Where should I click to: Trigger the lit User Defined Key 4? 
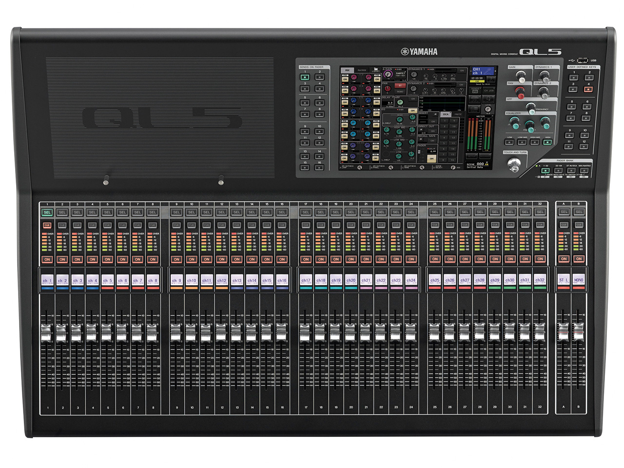pos(588,89)
